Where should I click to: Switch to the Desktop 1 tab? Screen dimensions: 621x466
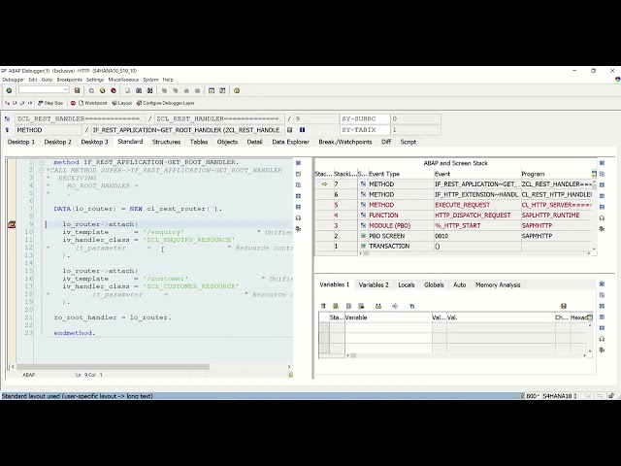tap(21, 142)
